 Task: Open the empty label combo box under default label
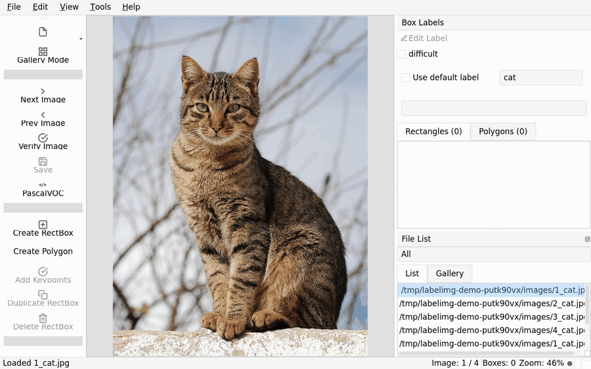point(494,108)
